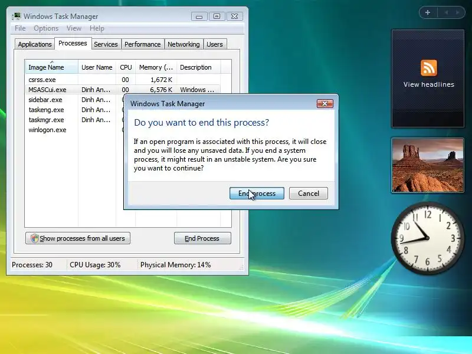Image resolution: width=472 pixels, height=354 pixels.
Task: Sort by User Name column header
Action: click(x=97, y=67)
